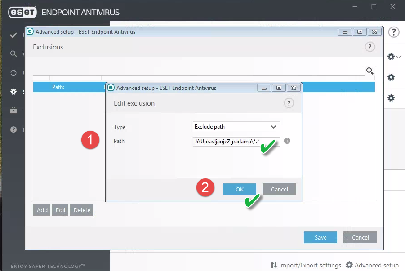Open Update refresh icon in sidebar
The height and width of the screenshot is (271, 405).
coord(13,73)
